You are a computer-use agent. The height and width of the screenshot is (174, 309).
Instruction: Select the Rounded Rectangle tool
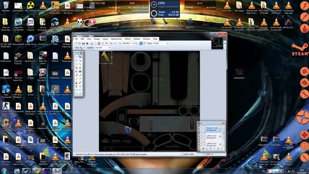(x=80, y=90)
